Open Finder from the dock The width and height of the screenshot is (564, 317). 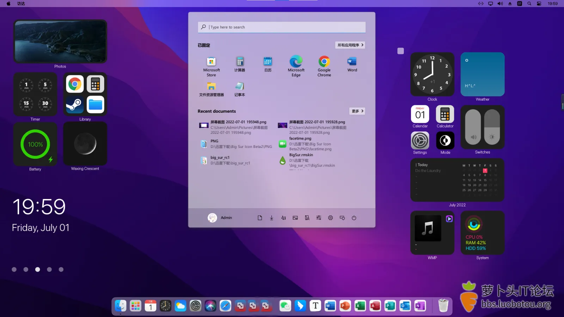(121, 306)
